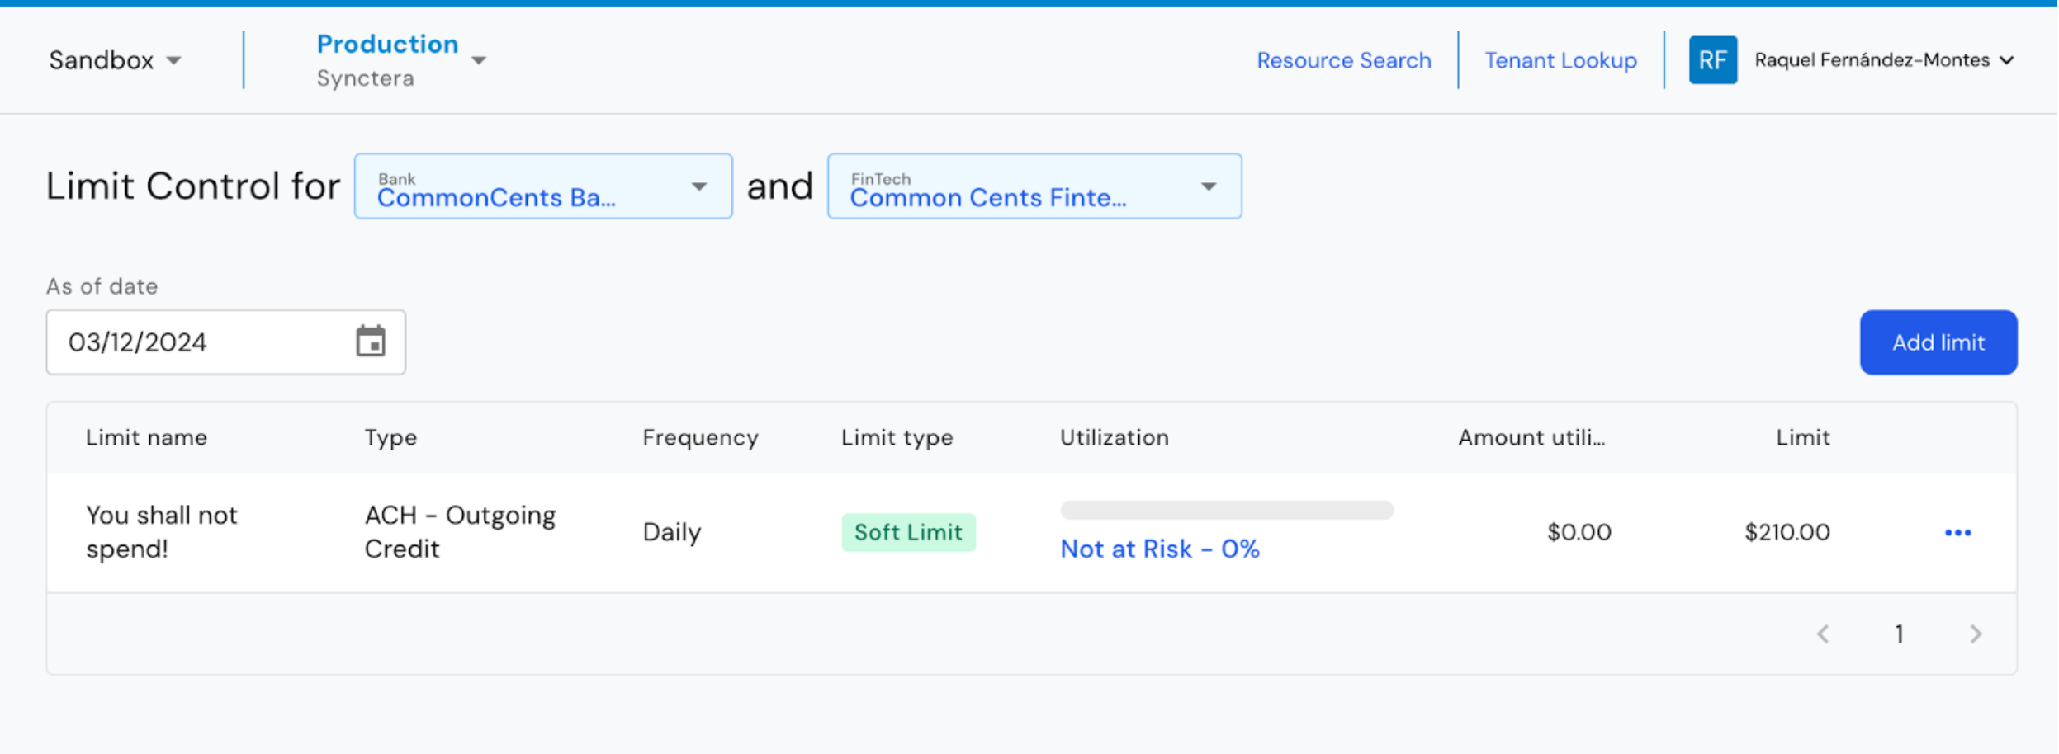Click the Limit column header

click(1802, 438)
